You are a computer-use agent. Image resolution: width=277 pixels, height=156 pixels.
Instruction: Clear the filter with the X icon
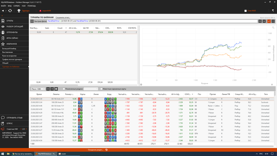(x=264, y=21)
